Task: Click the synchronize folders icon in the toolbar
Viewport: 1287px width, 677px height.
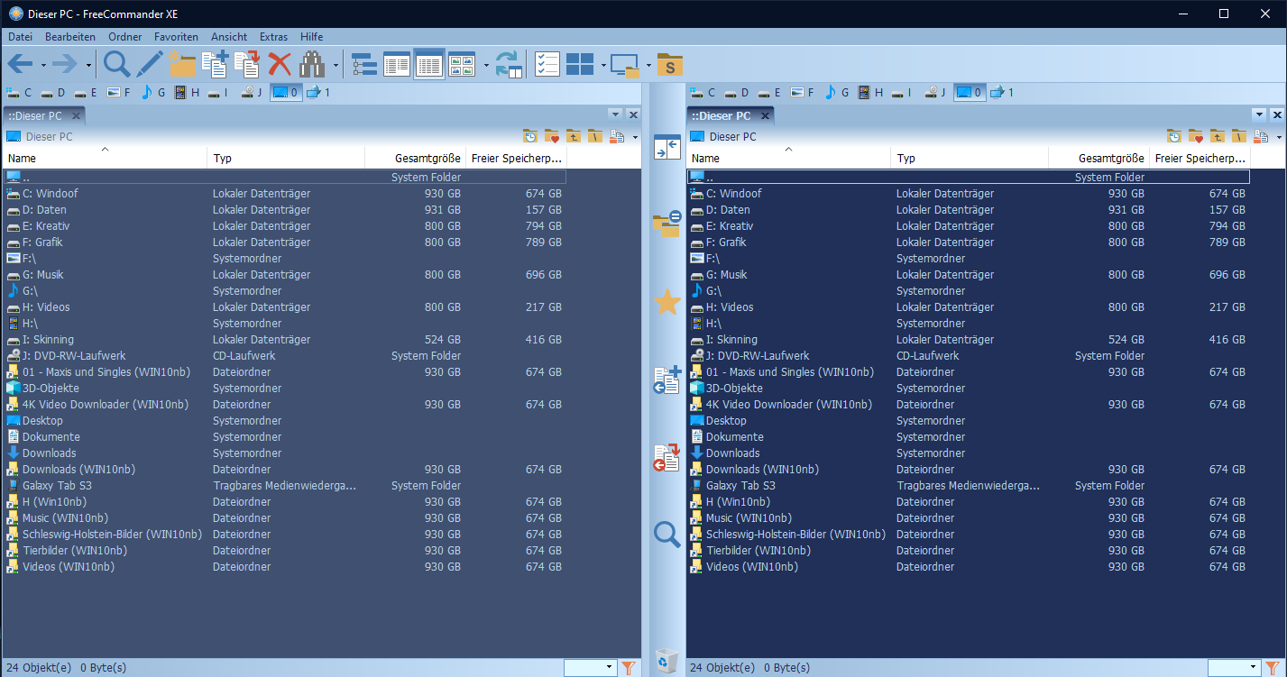Action: pyautogui.click(x=510, y=64)
